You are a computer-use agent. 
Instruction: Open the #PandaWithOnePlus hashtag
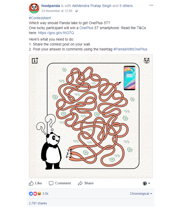pyautogui.click(x=130, y=49)
